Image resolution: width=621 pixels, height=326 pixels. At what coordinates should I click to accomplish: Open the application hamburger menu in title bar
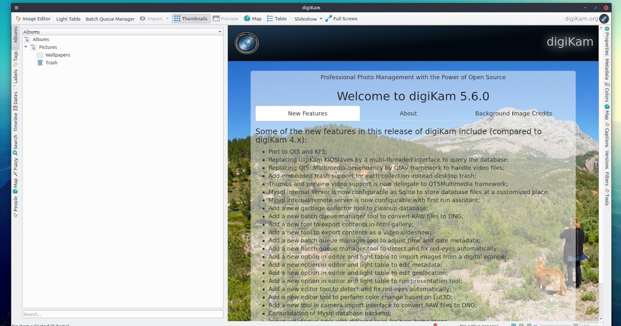[16, 7]
